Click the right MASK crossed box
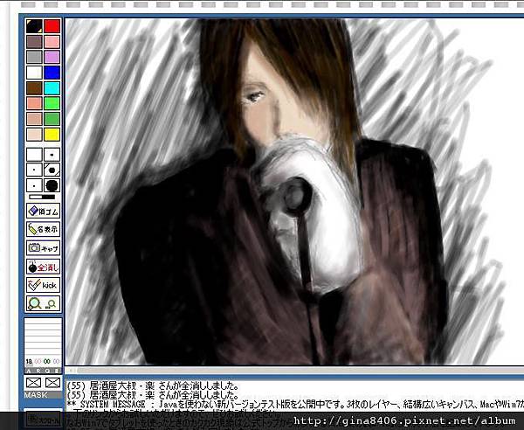 coord(52,383)
